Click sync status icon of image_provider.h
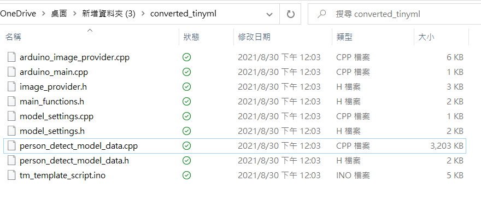The width and height of the screenshot is (481, 199). coord(186,87)
